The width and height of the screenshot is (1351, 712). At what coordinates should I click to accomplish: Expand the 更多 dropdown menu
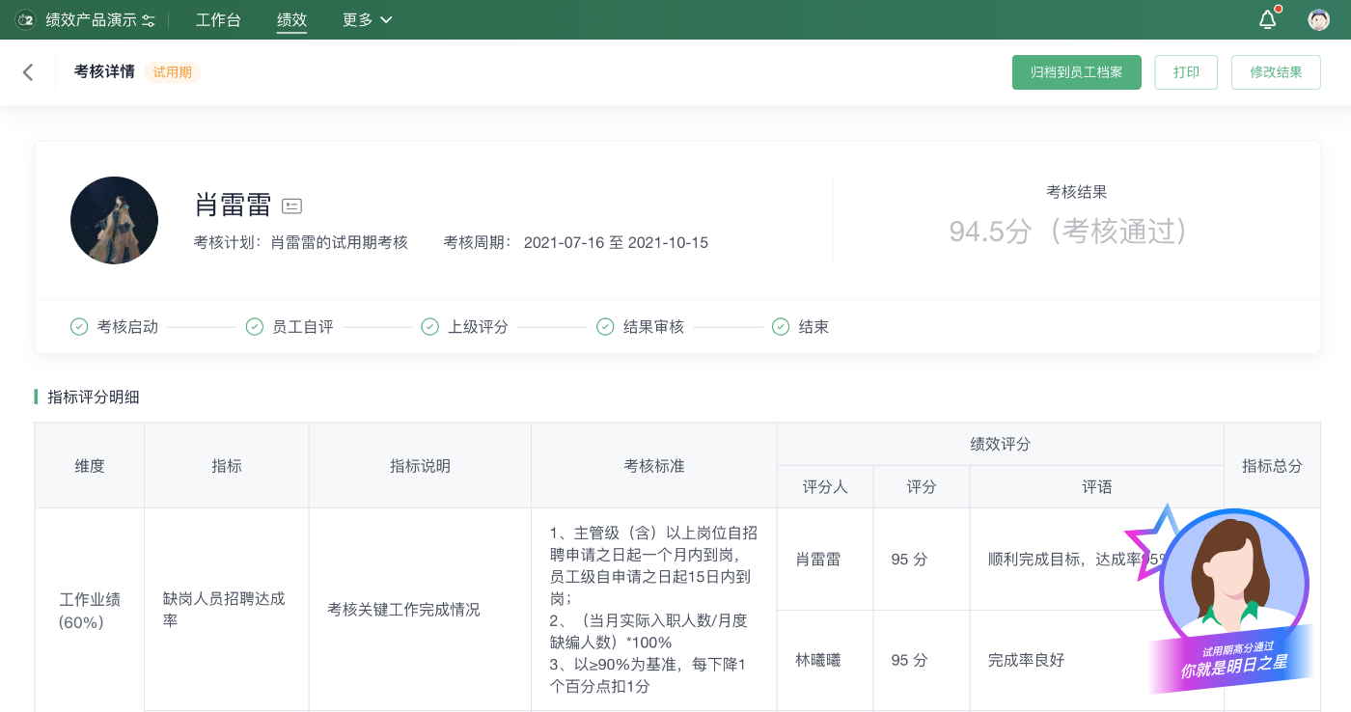point(367,19)
